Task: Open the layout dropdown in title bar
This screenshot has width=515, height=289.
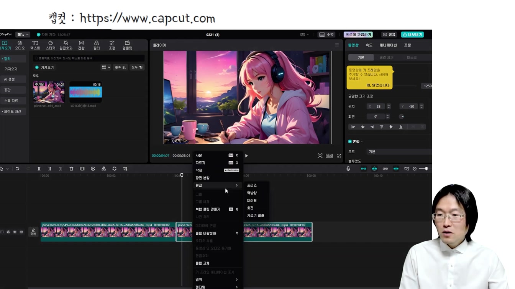Action: [304, 34]
